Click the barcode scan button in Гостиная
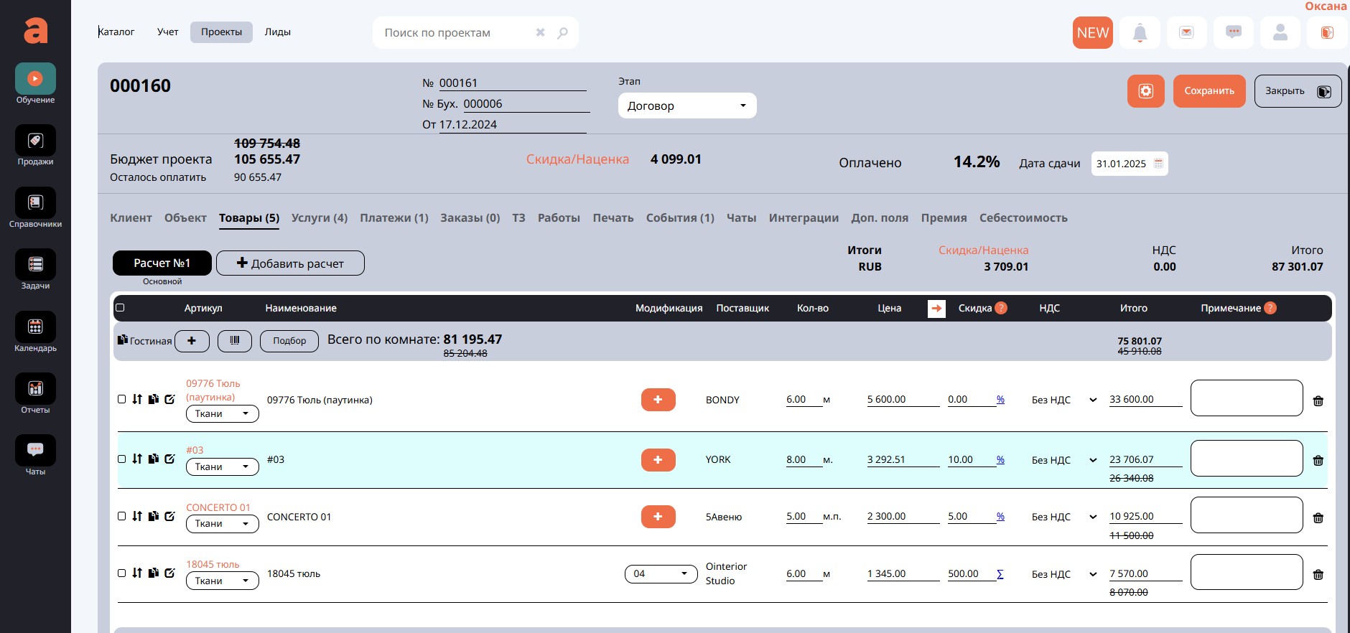The image size is (1350, 633). point(234,341)
